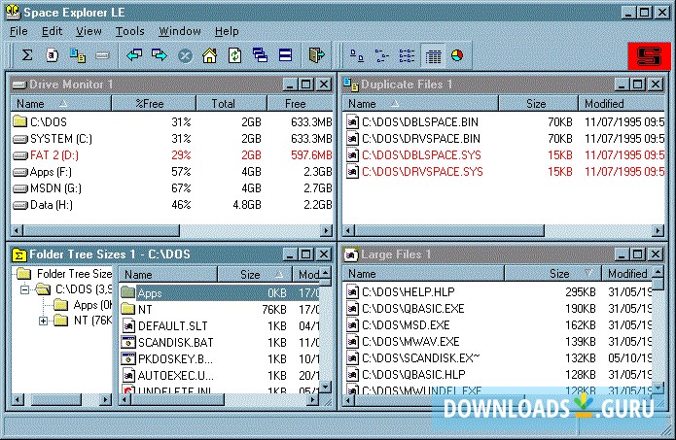Sort Drive Monitor by Total column
This screenshot has width=676, height=440.
[231, 104]
